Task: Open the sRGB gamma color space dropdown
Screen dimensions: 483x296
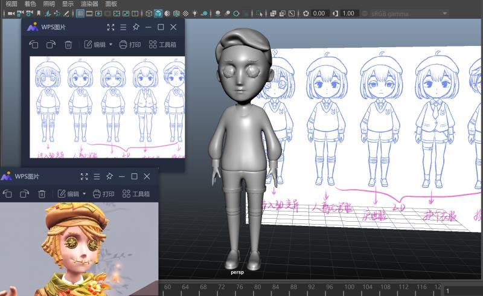Action: click(x=406, y=13)
